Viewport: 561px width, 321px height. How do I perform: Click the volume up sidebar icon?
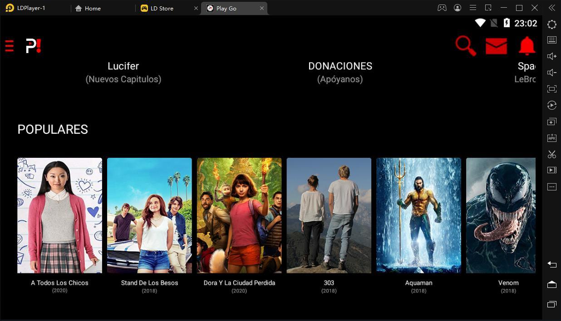pos(552,56)
